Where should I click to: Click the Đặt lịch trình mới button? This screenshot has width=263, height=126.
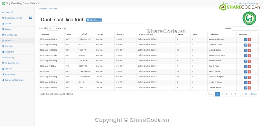[94, 20]
